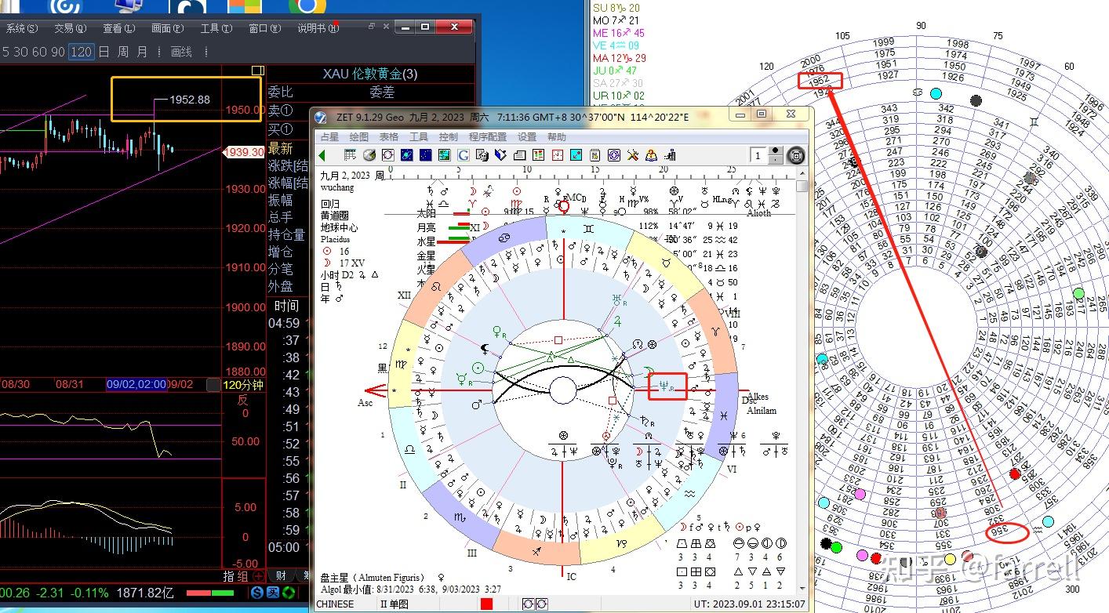Image resolution: width=1109 pixels, height=613 pixels.
Task: Decrease the ZET chart number spinner
Action: point(775,160)
